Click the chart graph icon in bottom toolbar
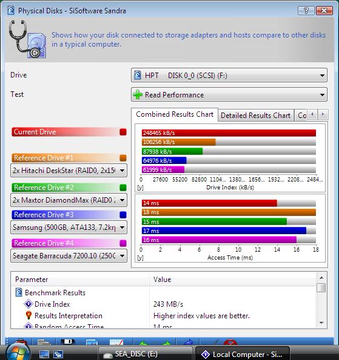Viewport: 339px width, 360px height. point(116,342)
